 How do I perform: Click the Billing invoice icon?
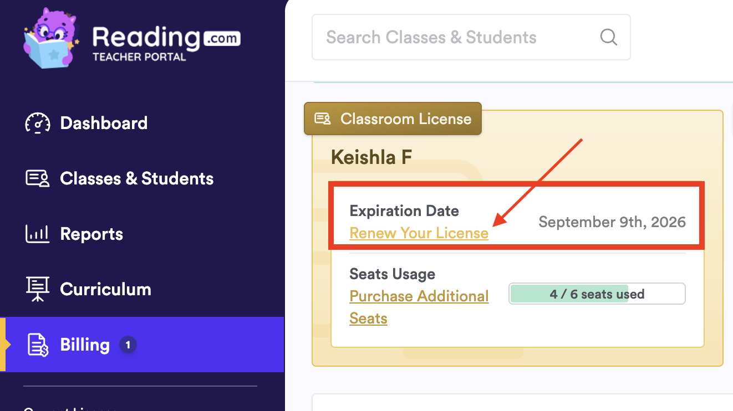[38, 345]
